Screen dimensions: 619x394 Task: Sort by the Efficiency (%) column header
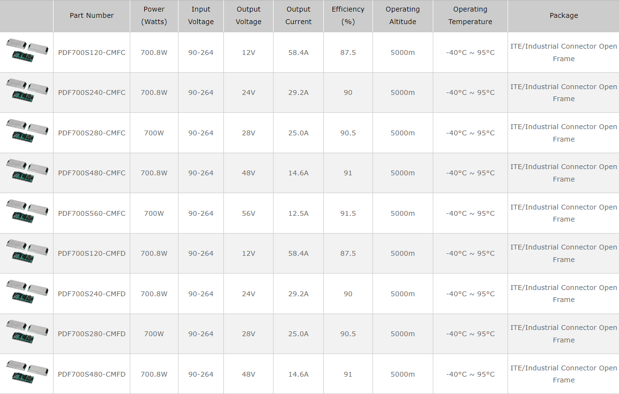pos(348,16)
